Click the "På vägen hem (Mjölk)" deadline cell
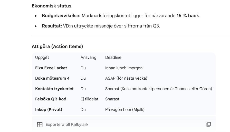The image size is (230, 132). click(125, 109)
